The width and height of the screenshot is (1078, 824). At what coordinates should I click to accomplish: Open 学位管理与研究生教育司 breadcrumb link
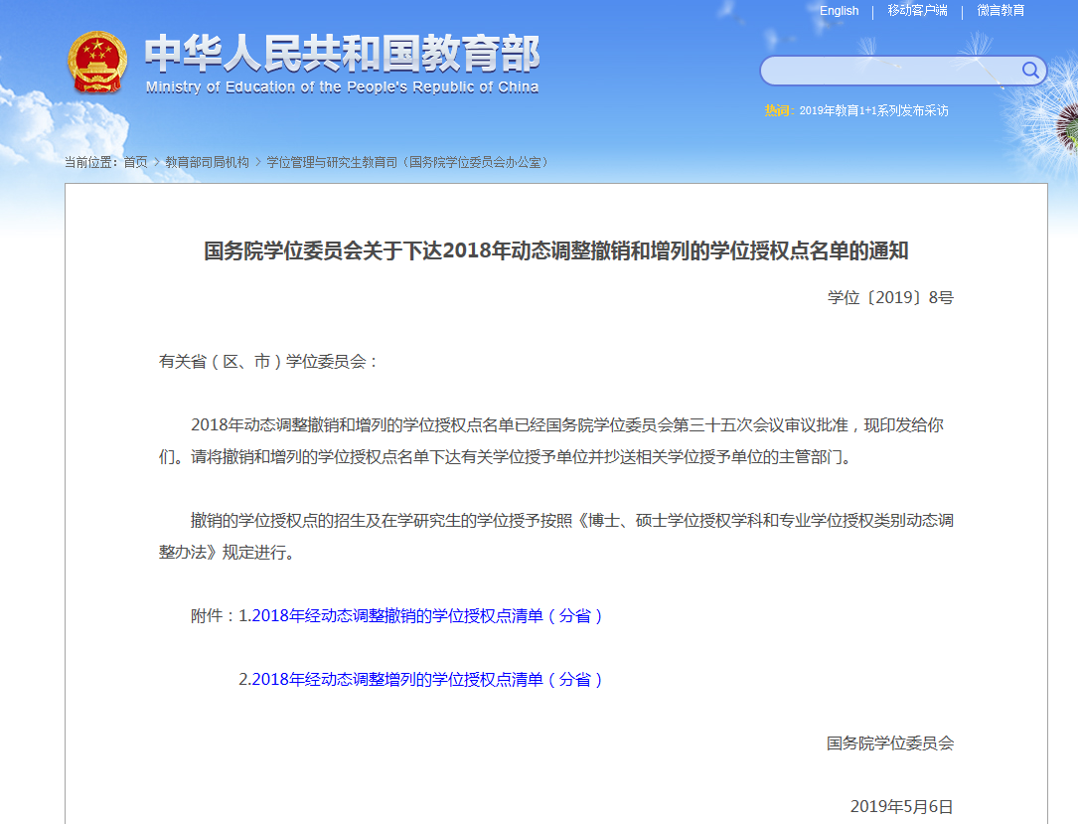(407, 162)
